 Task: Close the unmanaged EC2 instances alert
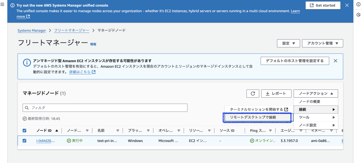(x=335, y=61)
